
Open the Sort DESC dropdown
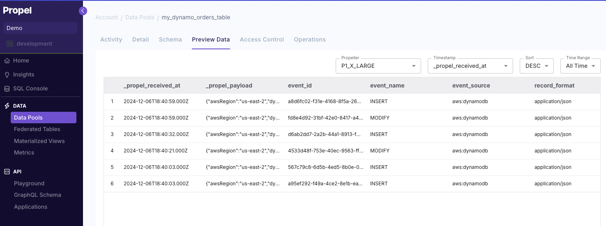(x=537, y=66)
